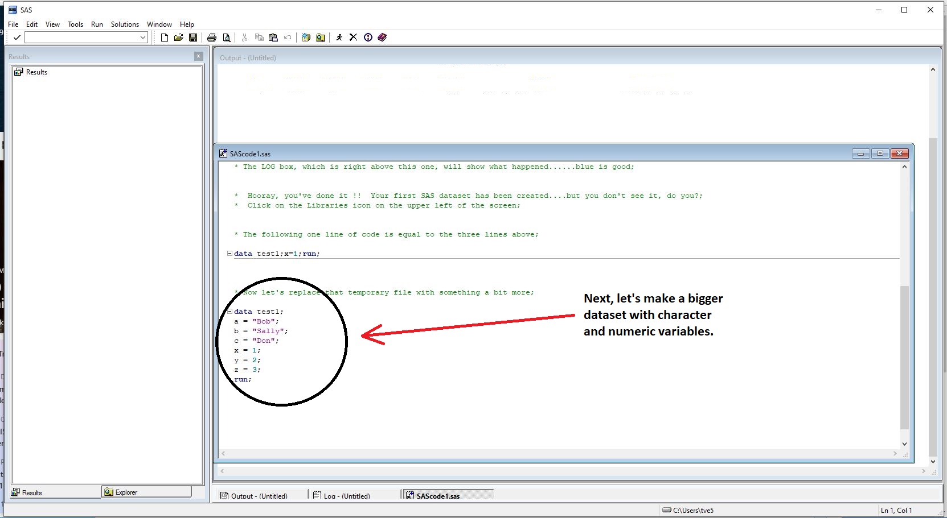Click the New document icon
The width and height of the screenshot is (947, 518).
[x=164, y=38]
